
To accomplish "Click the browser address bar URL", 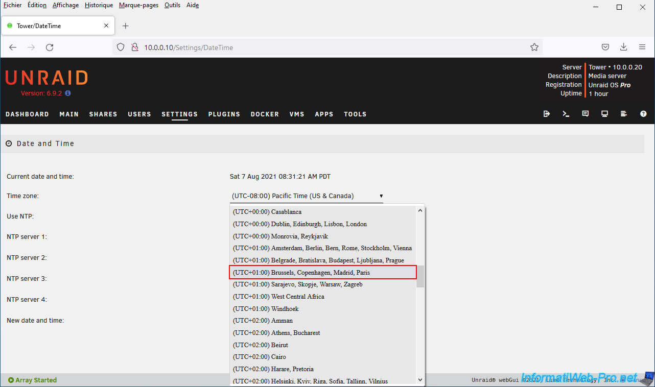I will pos(189,47).
